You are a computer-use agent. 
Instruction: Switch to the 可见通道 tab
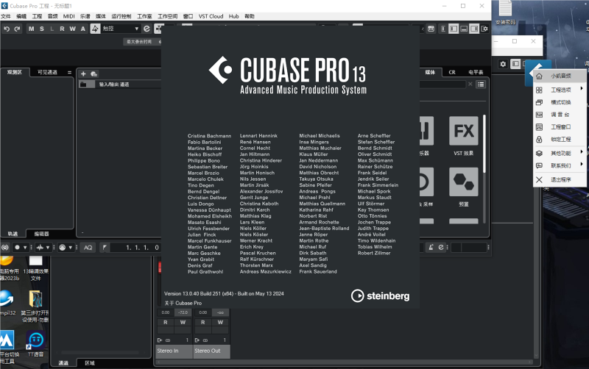(47, 72)
